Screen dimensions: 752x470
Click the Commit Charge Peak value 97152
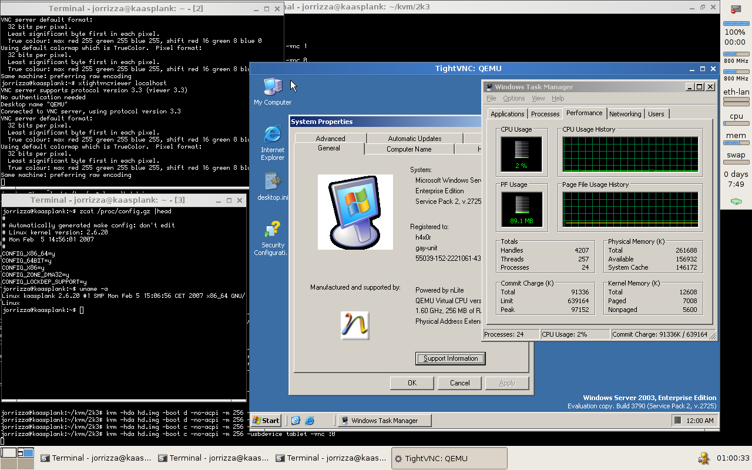tap(580, 310)
